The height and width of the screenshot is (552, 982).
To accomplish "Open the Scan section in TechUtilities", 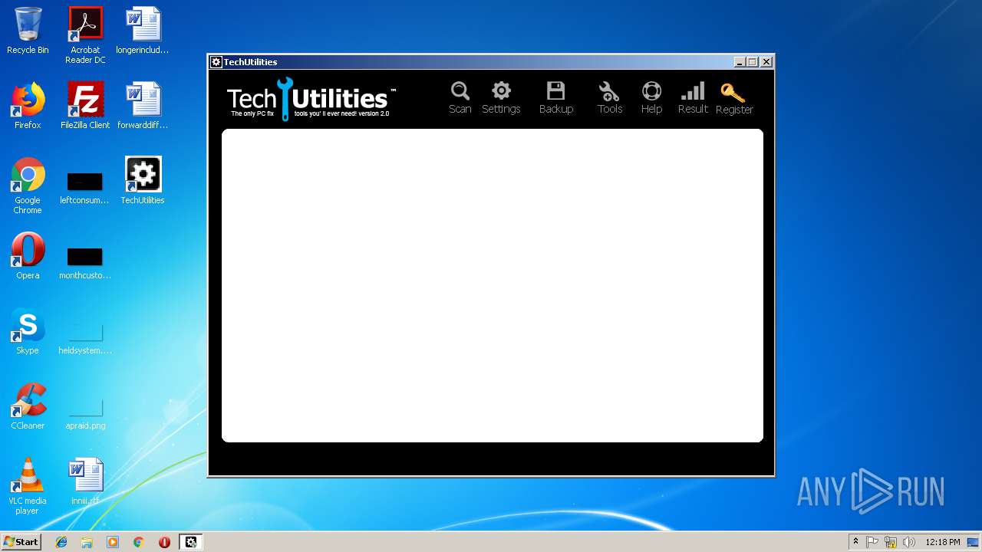I will tap(460, 98).
